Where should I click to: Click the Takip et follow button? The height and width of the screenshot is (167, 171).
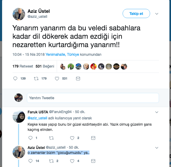pyautogui.click(x=136, y=14)
